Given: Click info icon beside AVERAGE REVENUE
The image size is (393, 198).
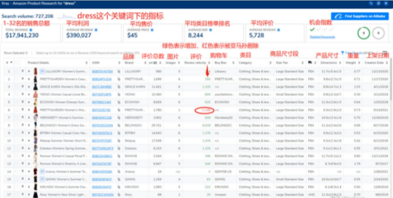Looking at the screenshot, I should [x=96, y=29].
